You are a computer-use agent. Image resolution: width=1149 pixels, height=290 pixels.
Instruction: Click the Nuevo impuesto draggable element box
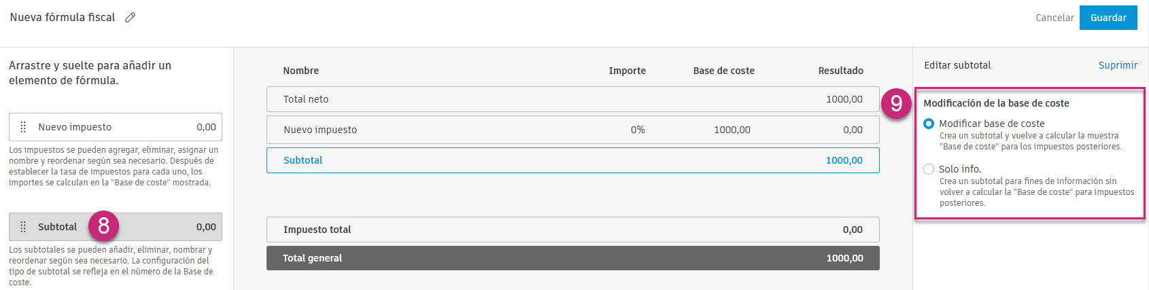click(x=116, y=127)
